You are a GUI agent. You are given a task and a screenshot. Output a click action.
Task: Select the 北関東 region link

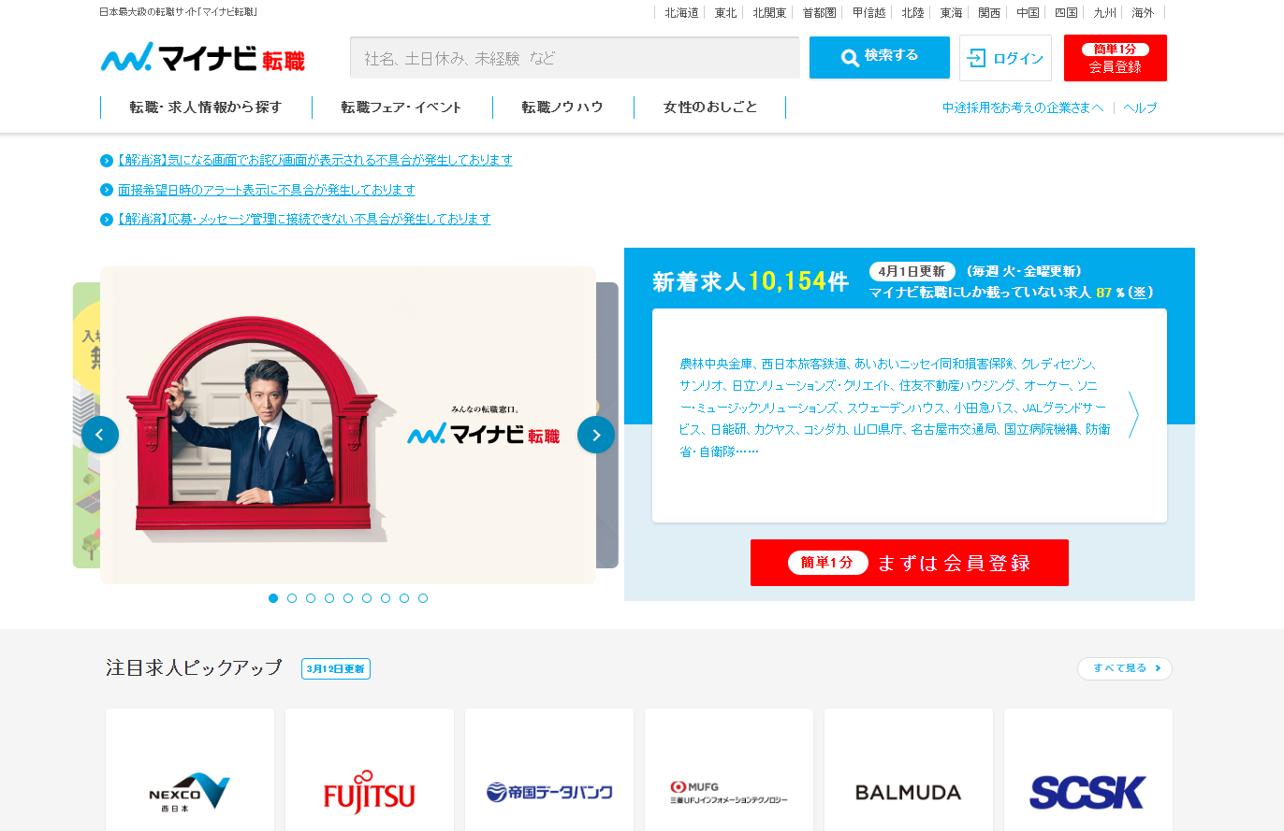[769, 13]
